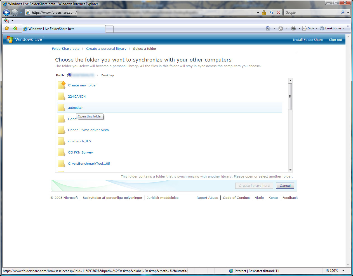Open the cinebench_9.5 folder
353x276 pixels.
(x=79, y=141)
